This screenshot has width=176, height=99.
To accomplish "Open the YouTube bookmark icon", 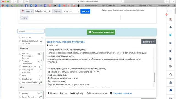I will [x=64, y=5].
